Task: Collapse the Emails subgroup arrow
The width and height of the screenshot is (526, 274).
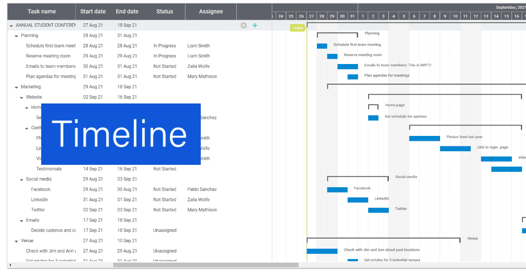Action: [21, 221]
